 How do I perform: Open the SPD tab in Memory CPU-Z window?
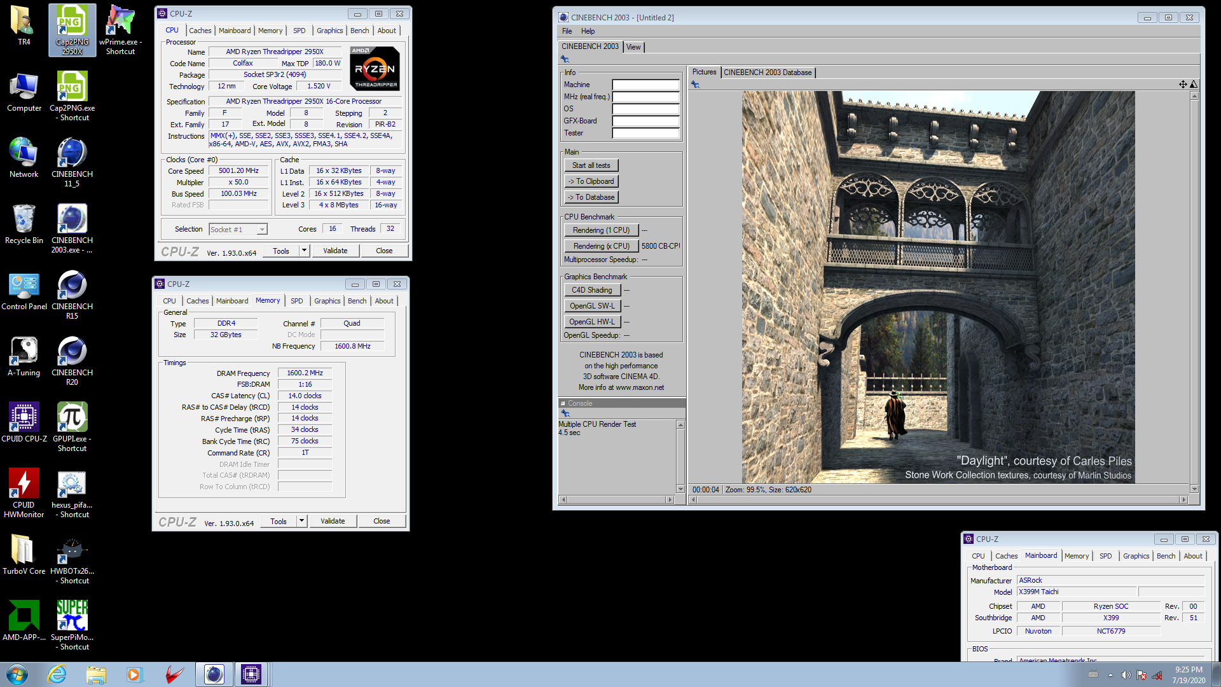tap(297, 301)
